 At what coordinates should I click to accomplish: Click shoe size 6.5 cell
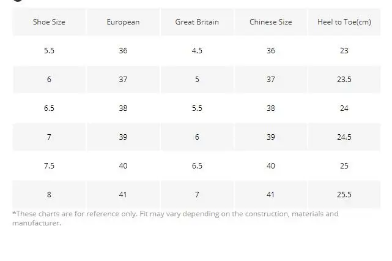coord(49,108)
